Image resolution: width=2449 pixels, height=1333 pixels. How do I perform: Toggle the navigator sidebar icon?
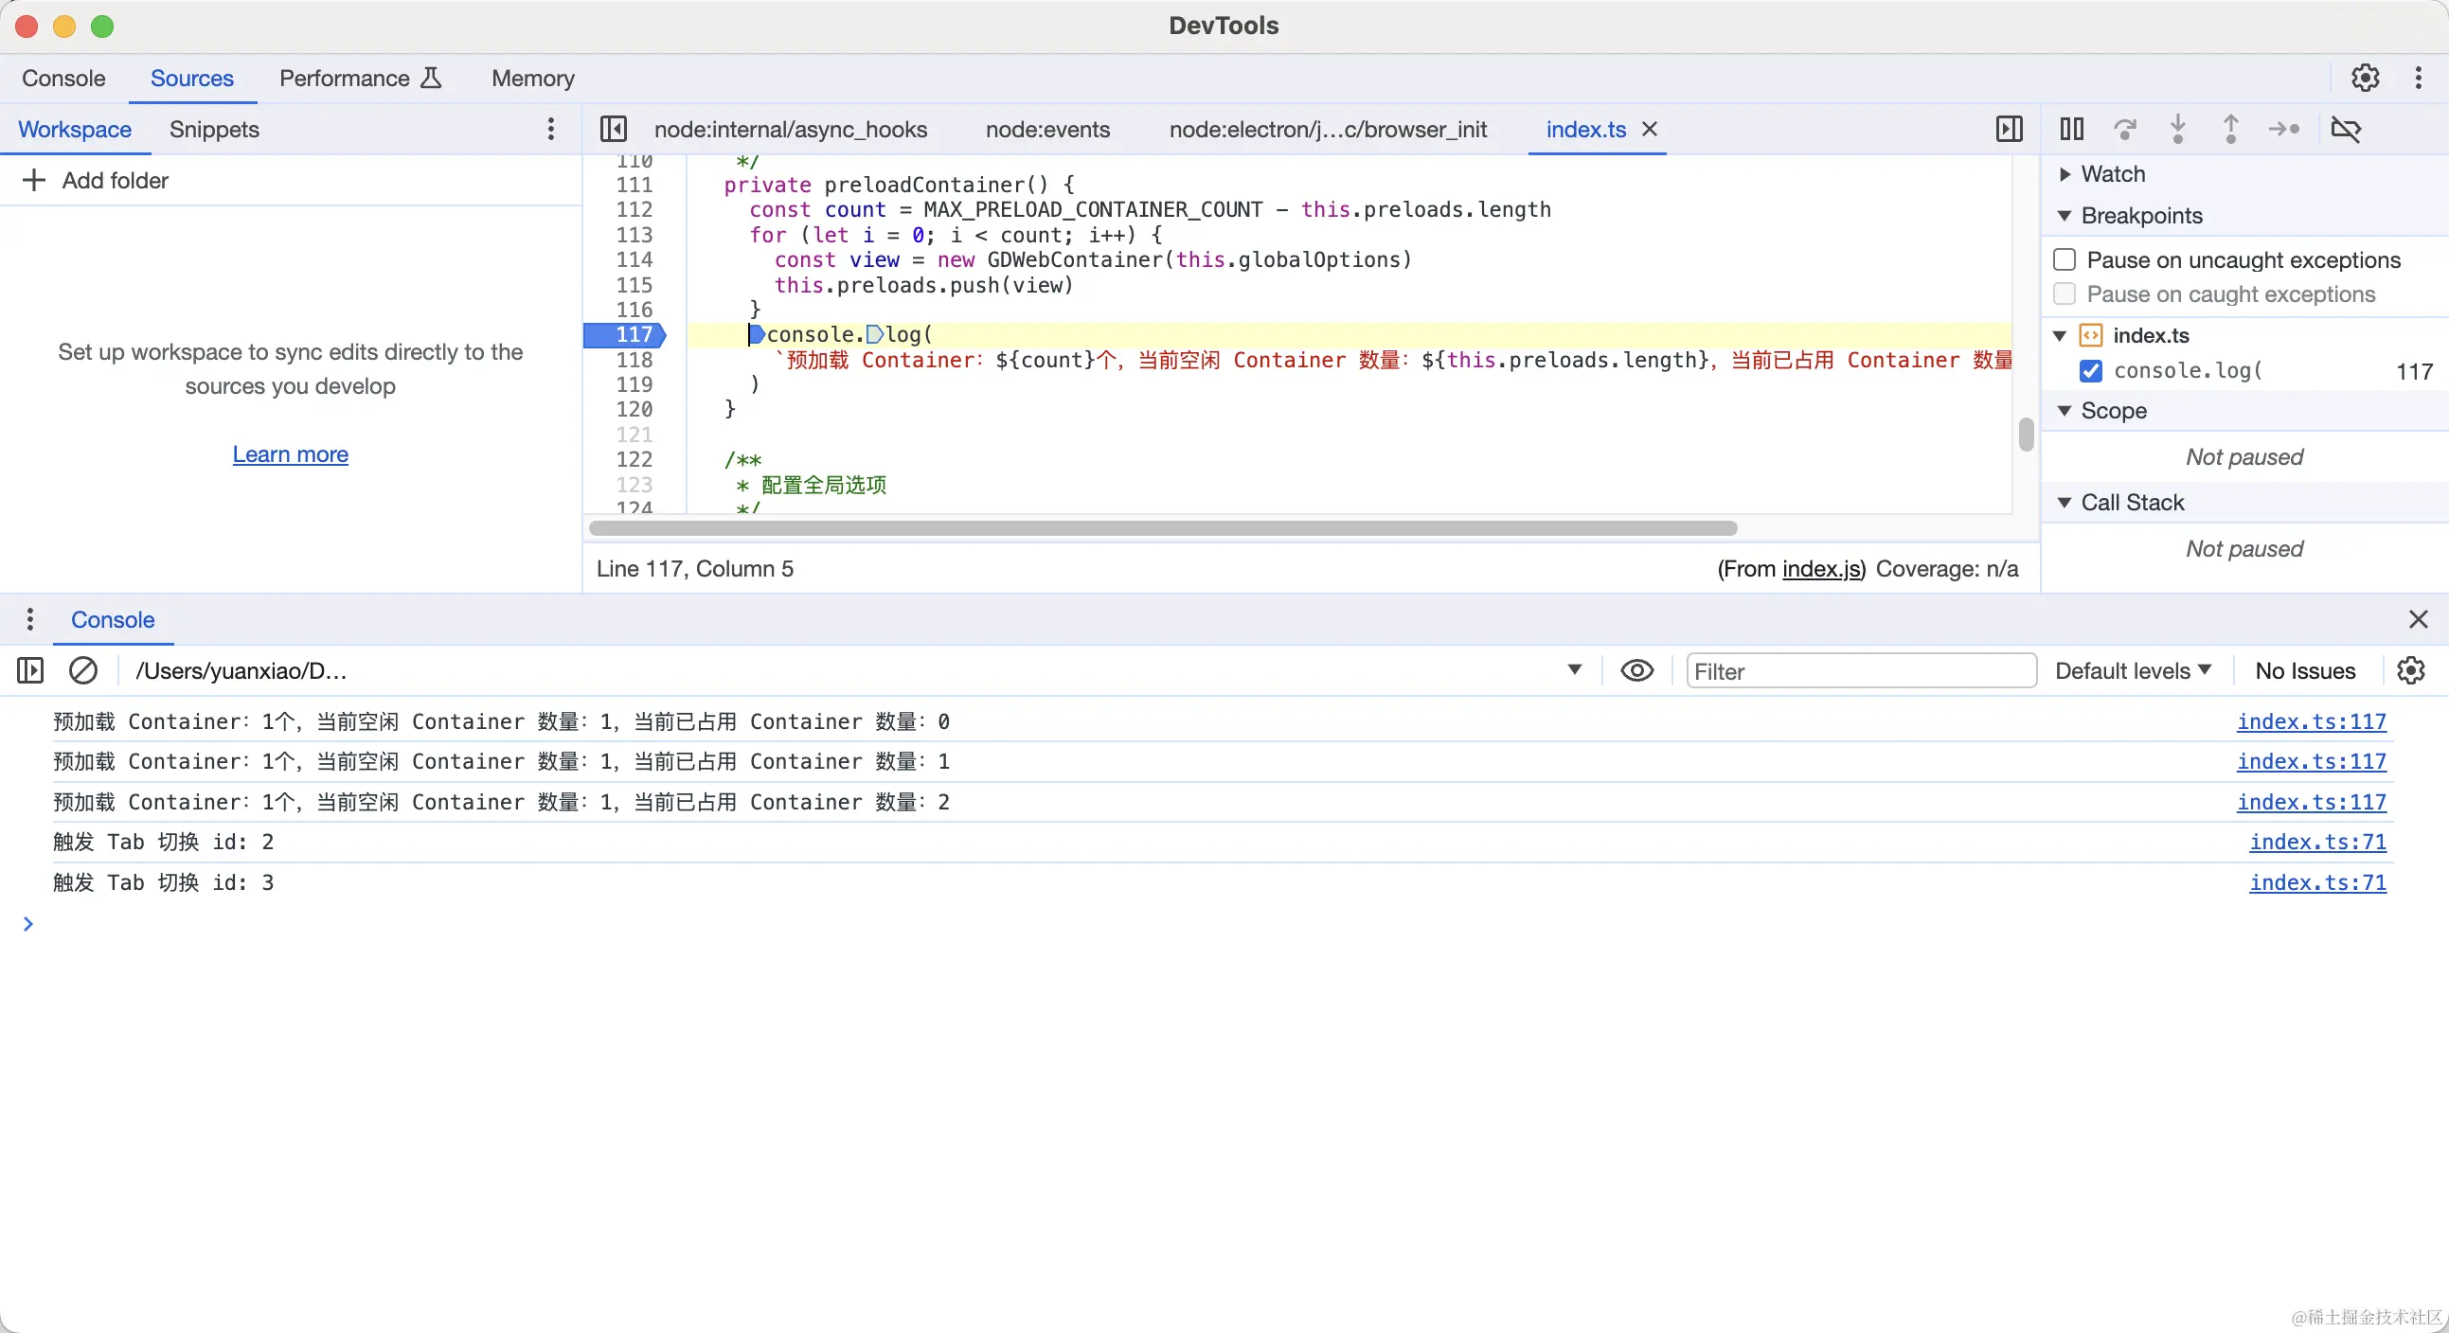614,129
